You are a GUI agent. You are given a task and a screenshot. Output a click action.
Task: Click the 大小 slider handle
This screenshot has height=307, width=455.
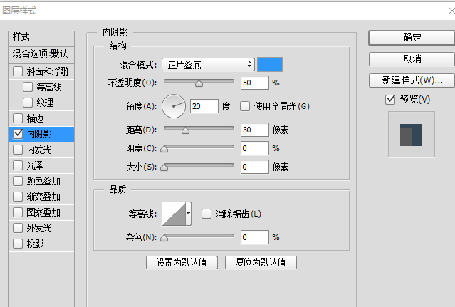point(164,167)
